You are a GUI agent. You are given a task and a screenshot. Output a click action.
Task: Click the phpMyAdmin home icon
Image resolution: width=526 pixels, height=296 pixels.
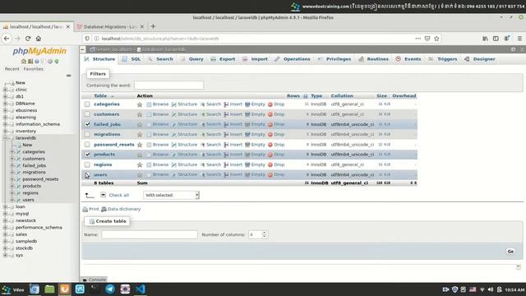click(24, 62)
